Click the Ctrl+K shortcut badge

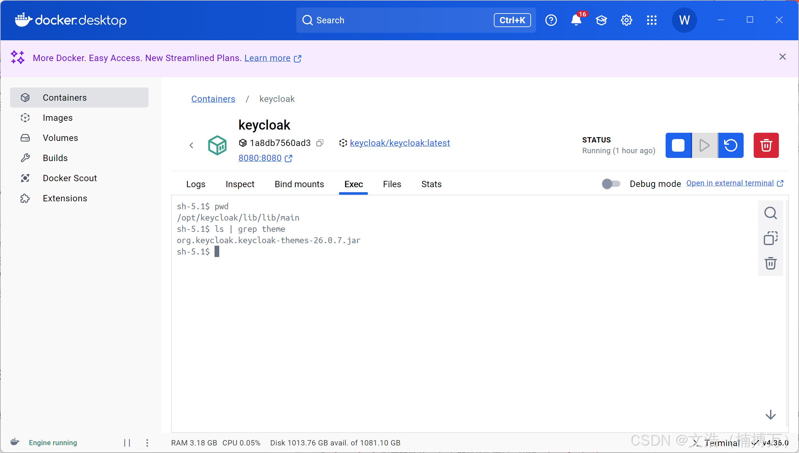pyautogui.click(x=512, y=20)
